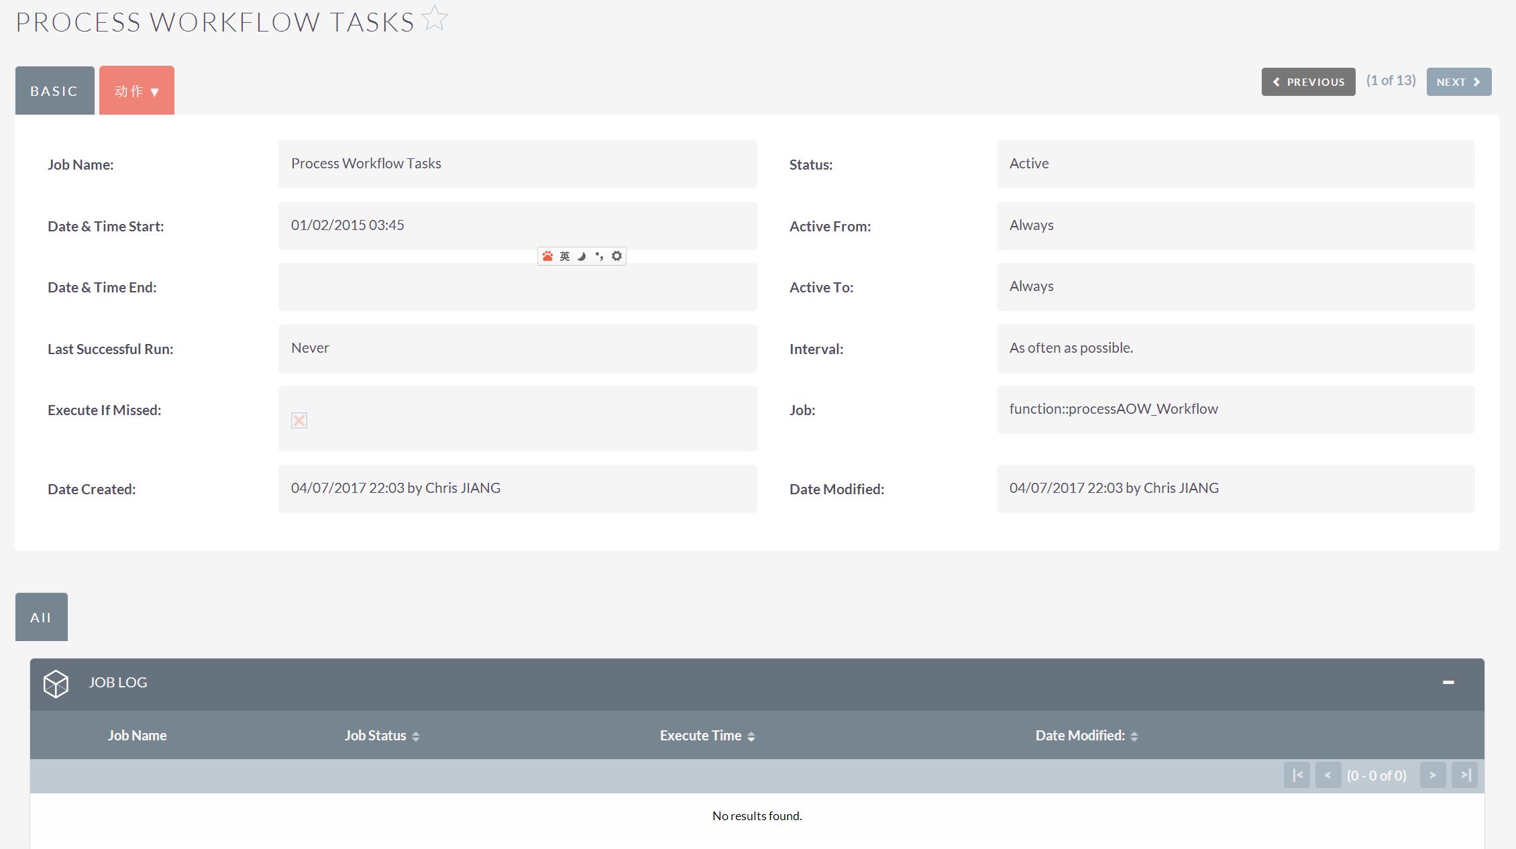The width and height of the screenshot is (1516, 849).
Task: Go to last page of Job Log
Action: (1465, 775)
